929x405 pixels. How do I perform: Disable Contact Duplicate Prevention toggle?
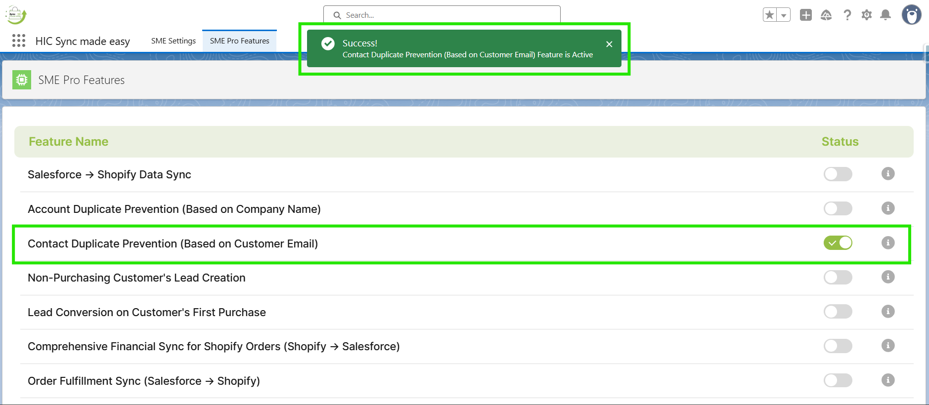click(x=838, y=243)
